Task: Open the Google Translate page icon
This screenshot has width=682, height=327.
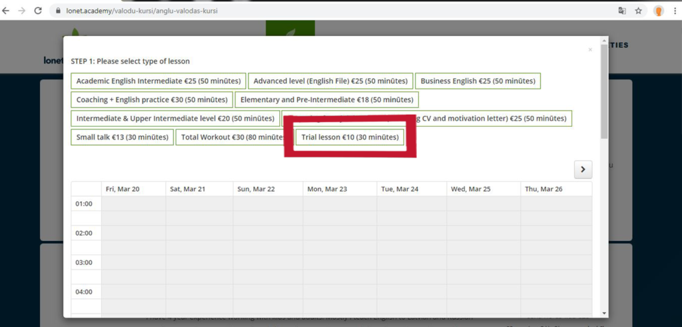Action: (x=622, y=11)
